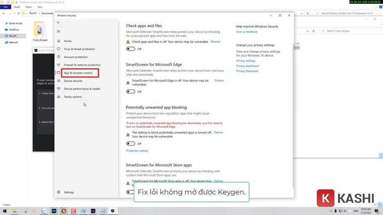Image resolution: width=383 pixels, height=215 pixels.
Task: Toggle Potentially unwanted app blocking switch
Action: point(131,144)
